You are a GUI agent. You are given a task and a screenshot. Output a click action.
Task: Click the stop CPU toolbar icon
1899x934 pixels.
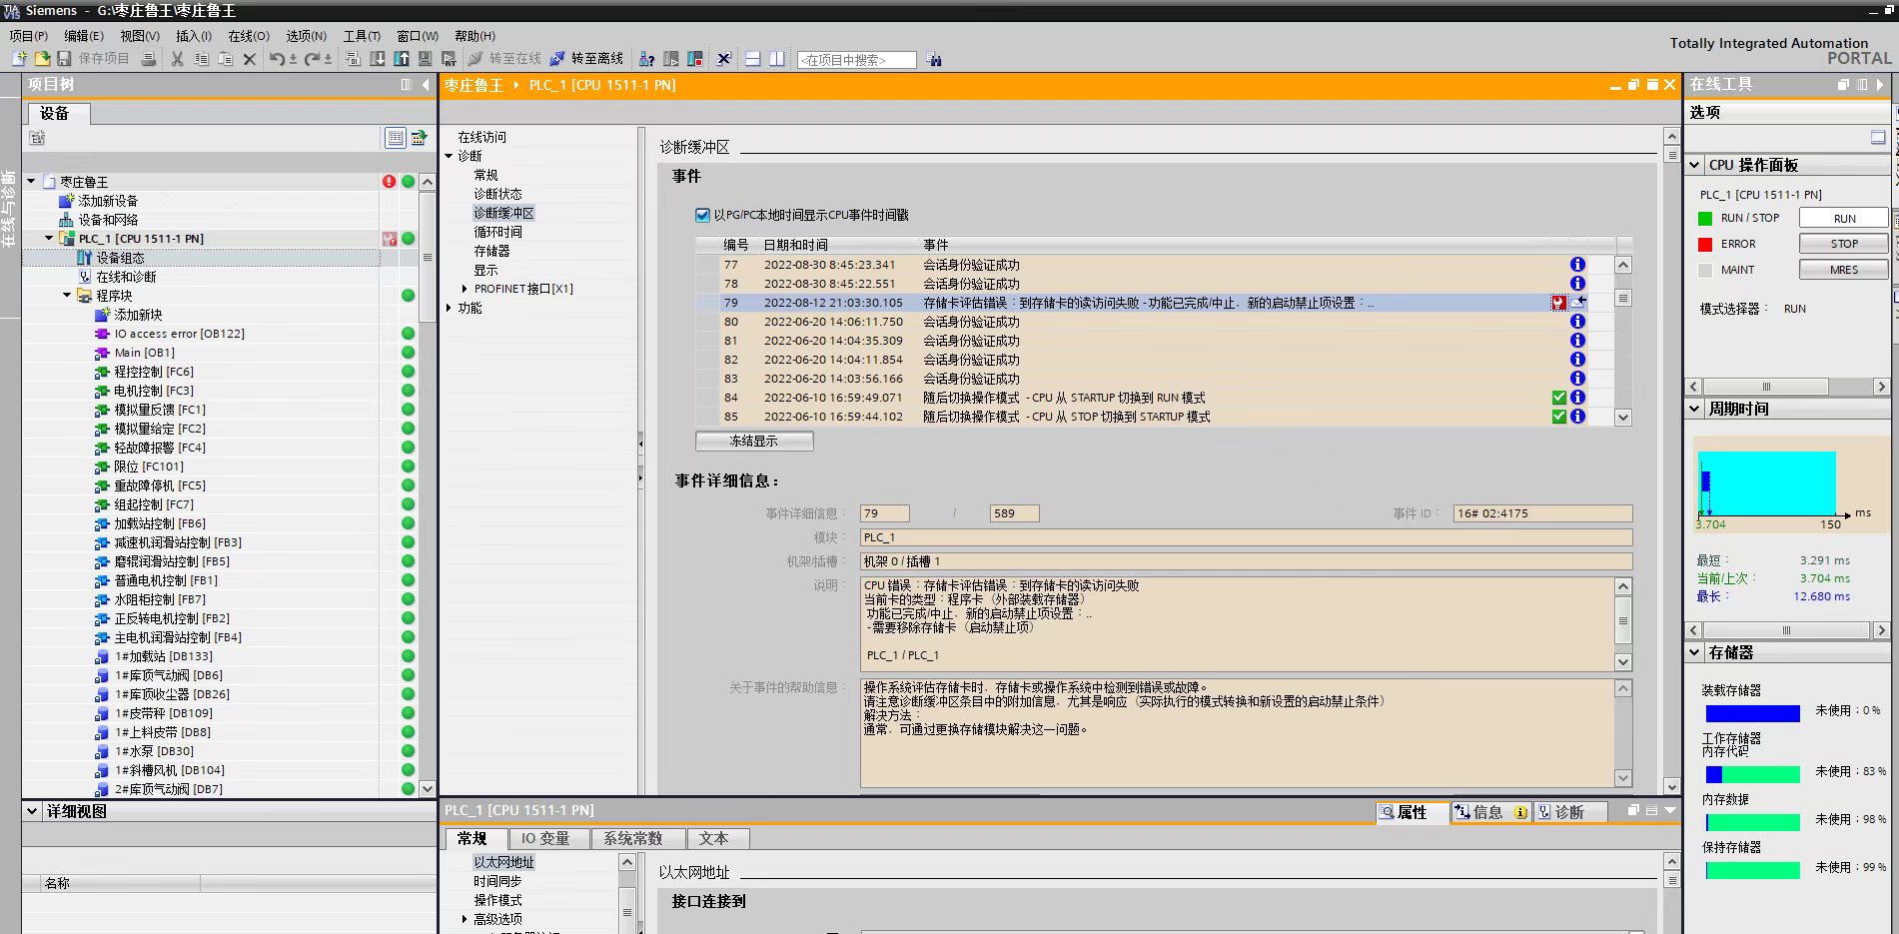pos(695,59)
